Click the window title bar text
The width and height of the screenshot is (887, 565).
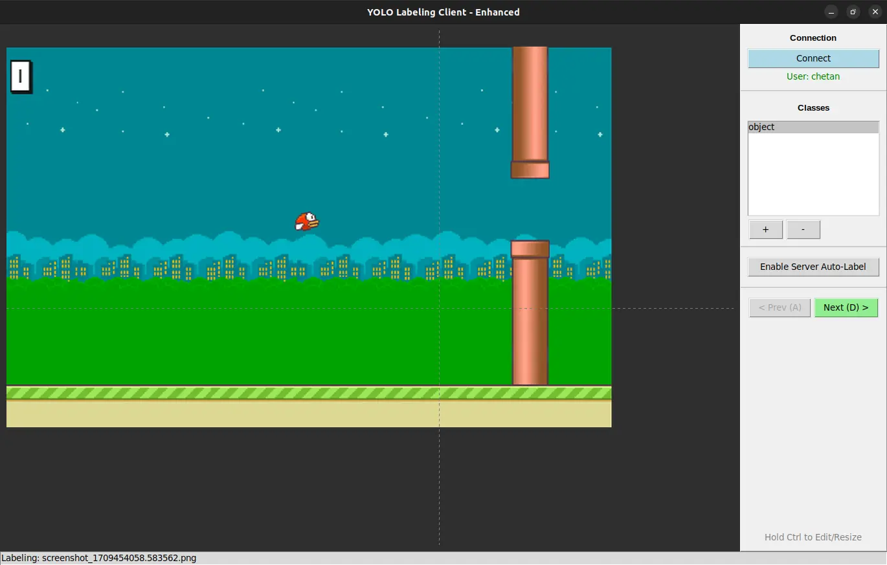(x=443, y=12)
